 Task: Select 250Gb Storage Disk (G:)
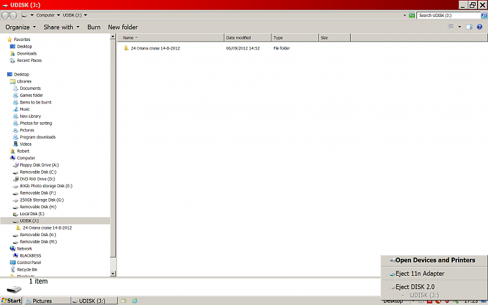[42, 200]
